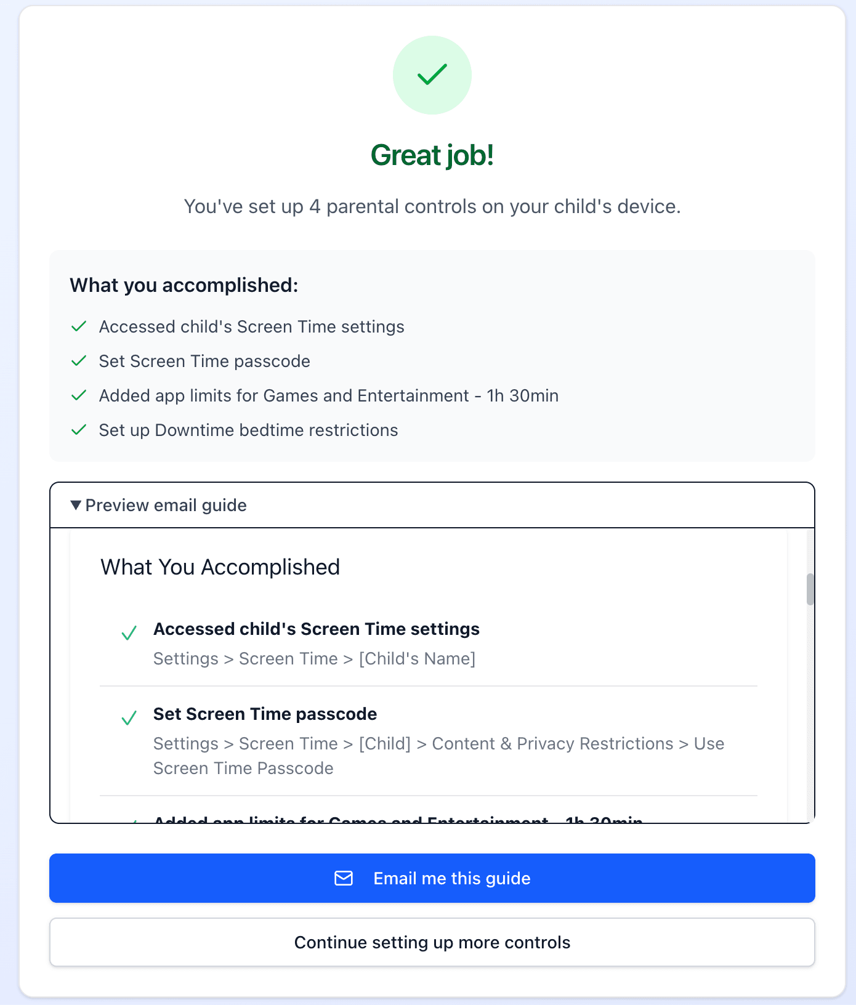Screen dimensions: 856x1005
Task: Click checkmark beside Set Screen Time passcode summary
Action: 79,361
